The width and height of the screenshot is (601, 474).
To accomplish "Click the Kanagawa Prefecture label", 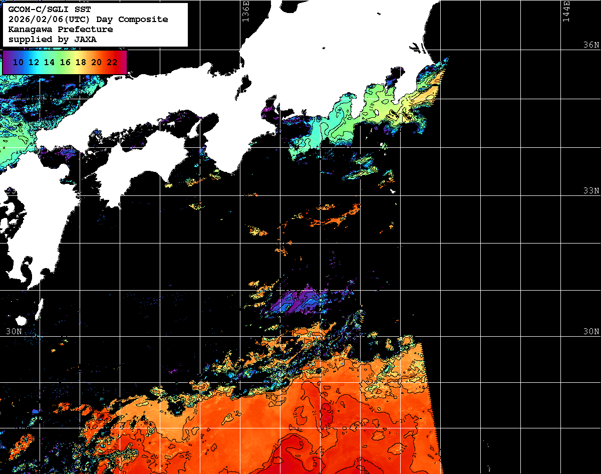I will pos(61,30).
